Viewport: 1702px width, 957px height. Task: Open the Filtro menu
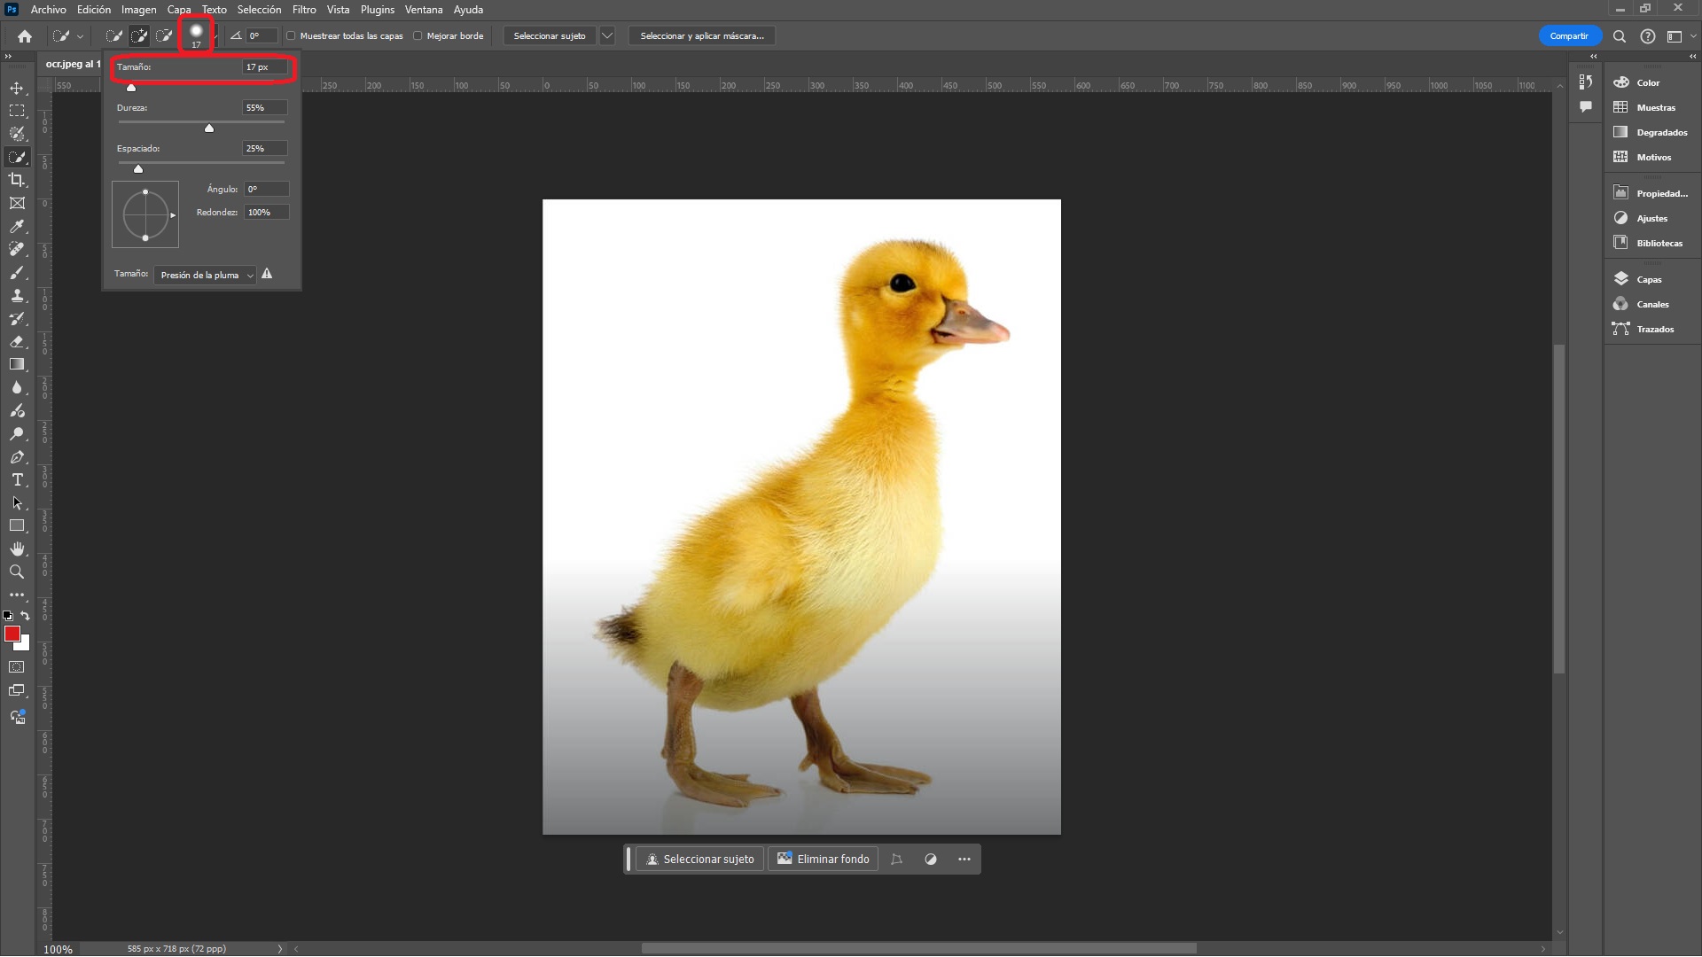click(x=304, y=10)
